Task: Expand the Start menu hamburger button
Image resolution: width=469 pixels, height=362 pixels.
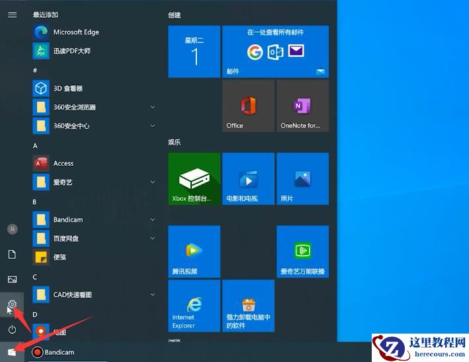Action: click(13, 15)
